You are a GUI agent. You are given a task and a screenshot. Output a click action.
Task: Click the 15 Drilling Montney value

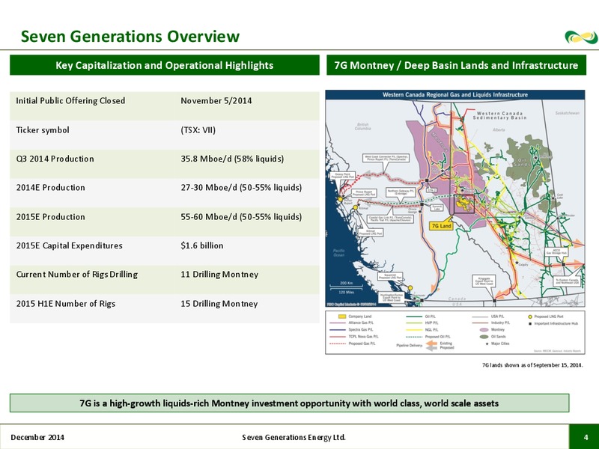219,304
